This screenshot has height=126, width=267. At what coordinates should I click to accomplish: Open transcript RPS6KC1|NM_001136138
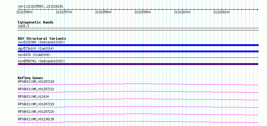click(x=36, y=119)
